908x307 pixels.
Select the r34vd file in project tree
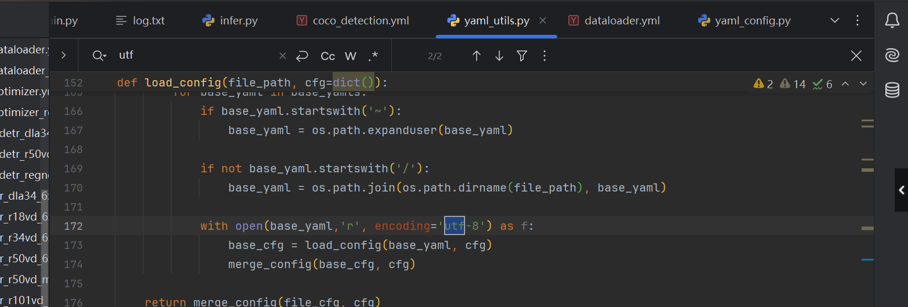pos(24,237)
